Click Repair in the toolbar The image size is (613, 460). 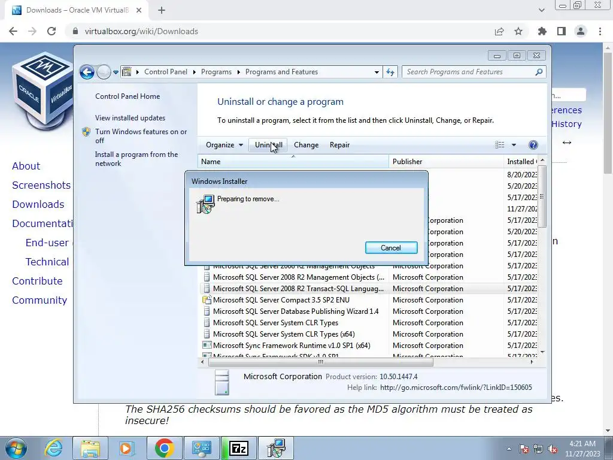pos(340,145)
